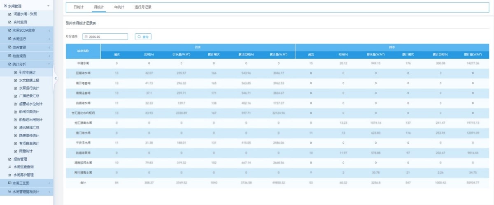Click the 水闸养护管理 icon in sidebar
This screenshot has height=205, width=494.
pyautogui.click(x=10, y=175)
